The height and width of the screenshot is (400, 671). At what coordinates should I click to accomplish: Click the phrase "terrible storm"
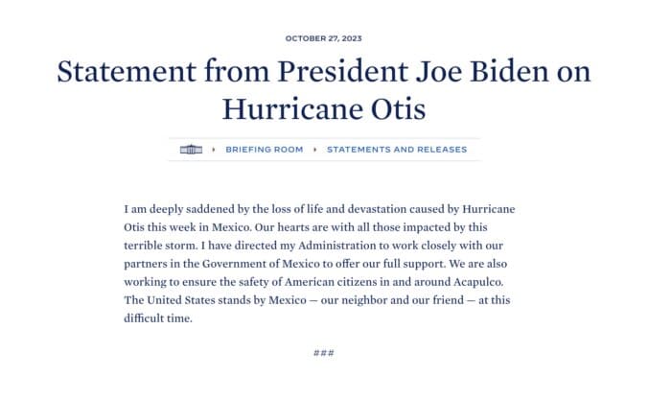[x=161, y=246]
